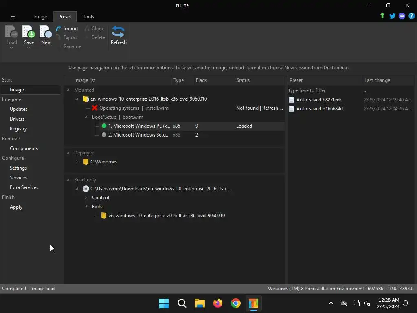Select the disc icon of ISO path

tap(86, 189)
